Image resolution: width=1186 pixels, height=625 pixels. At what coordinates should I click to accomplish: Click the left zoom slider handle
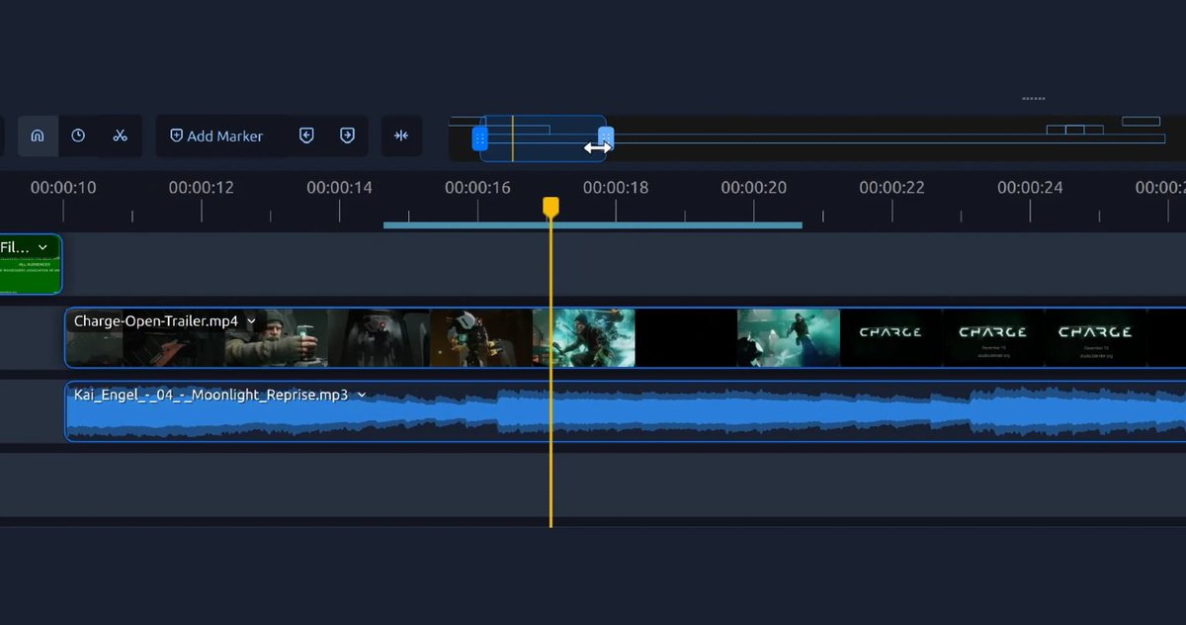click(x=480, y=138)
